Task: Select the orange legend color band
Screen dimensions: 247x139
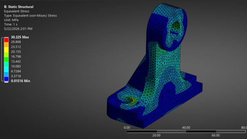Action: (x=6, y=45)
